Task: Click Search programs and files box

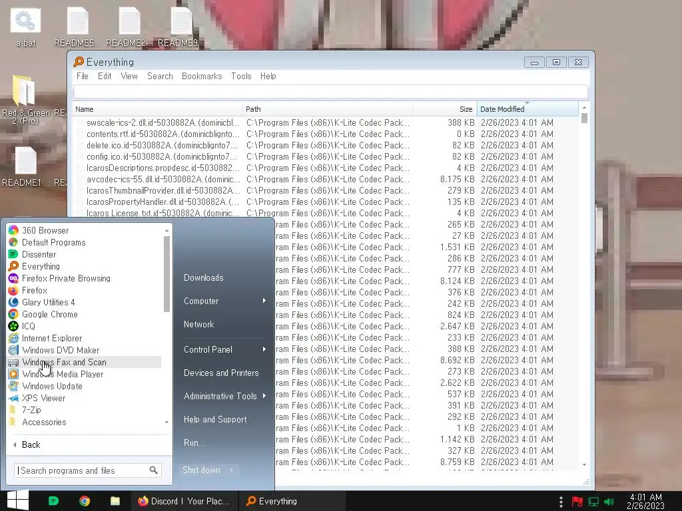Action: click(x=87, y=470)
